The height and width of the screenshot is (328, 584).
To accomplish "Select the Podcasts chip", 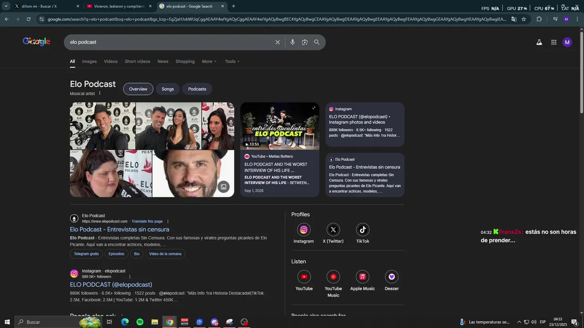I will click(197, 89).
